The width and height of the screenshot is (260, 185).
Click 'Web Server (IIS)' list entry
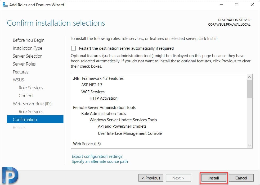(87, 144)
